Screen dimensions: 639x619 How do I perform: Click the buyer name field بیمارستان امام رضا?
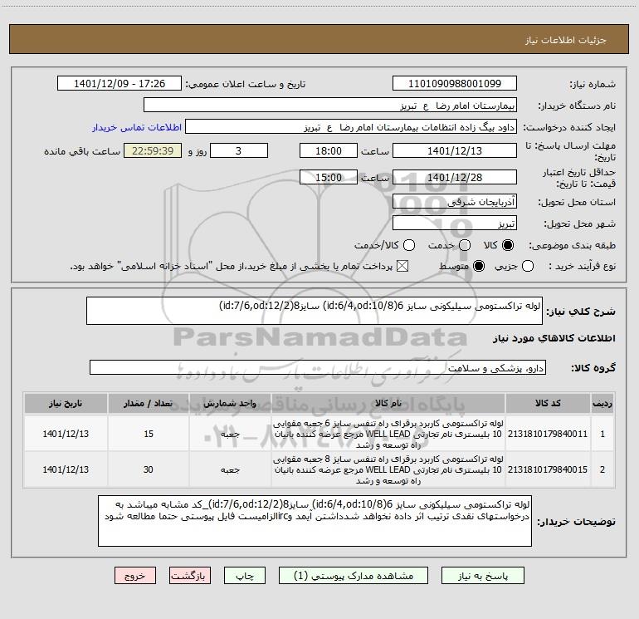click(330, 105)
